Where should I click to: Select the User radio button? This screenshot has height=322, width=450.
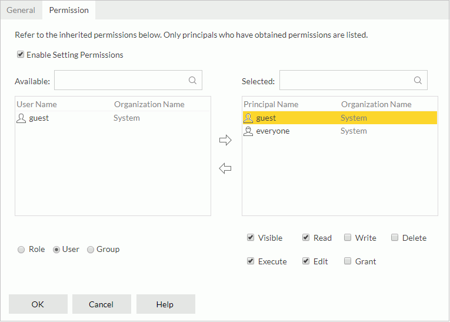pos(56,250)
